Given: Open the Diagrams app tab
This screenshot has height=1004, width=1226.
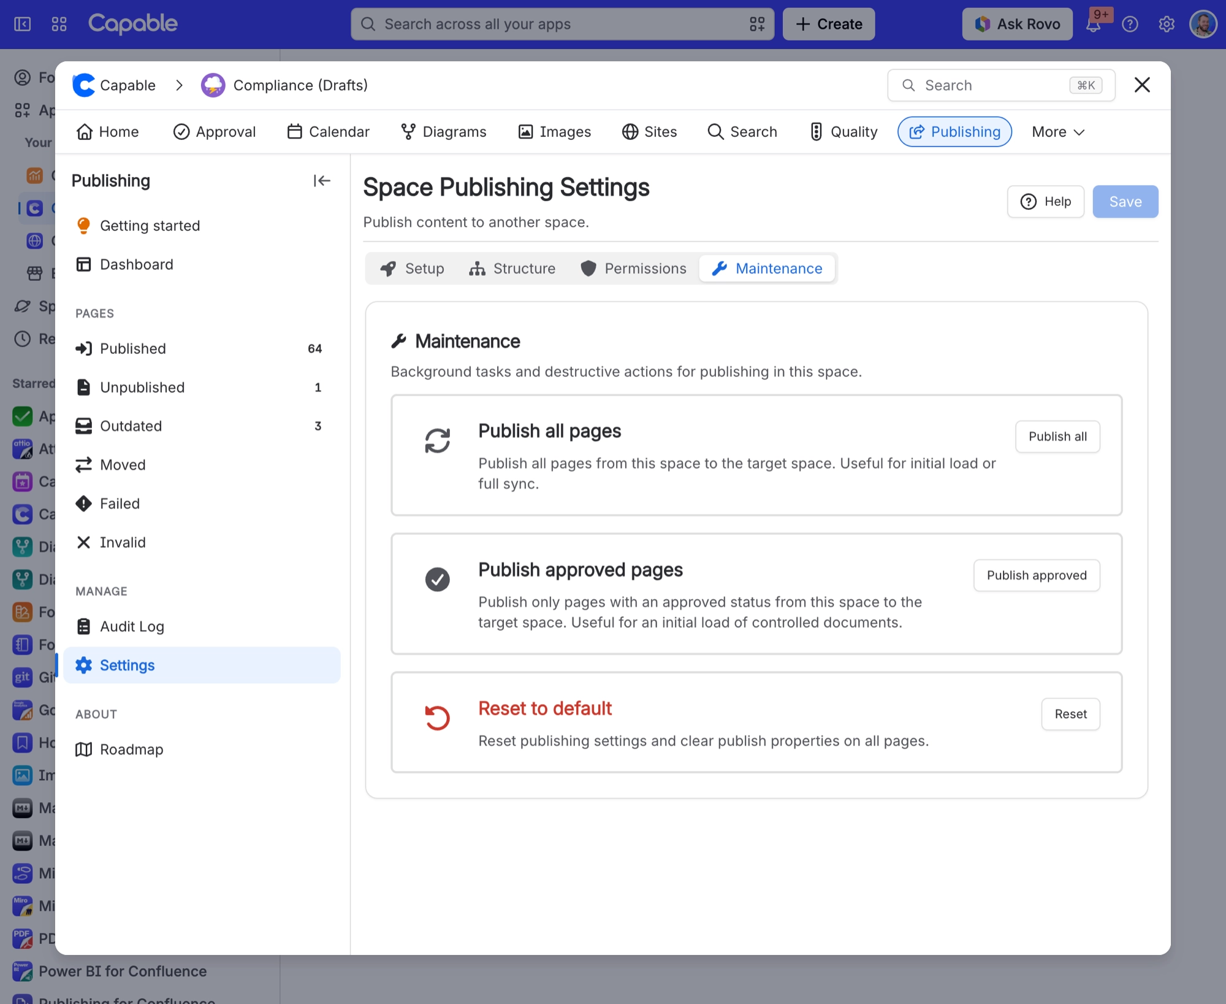Looking at the screenshot, I should pos(443,132).
